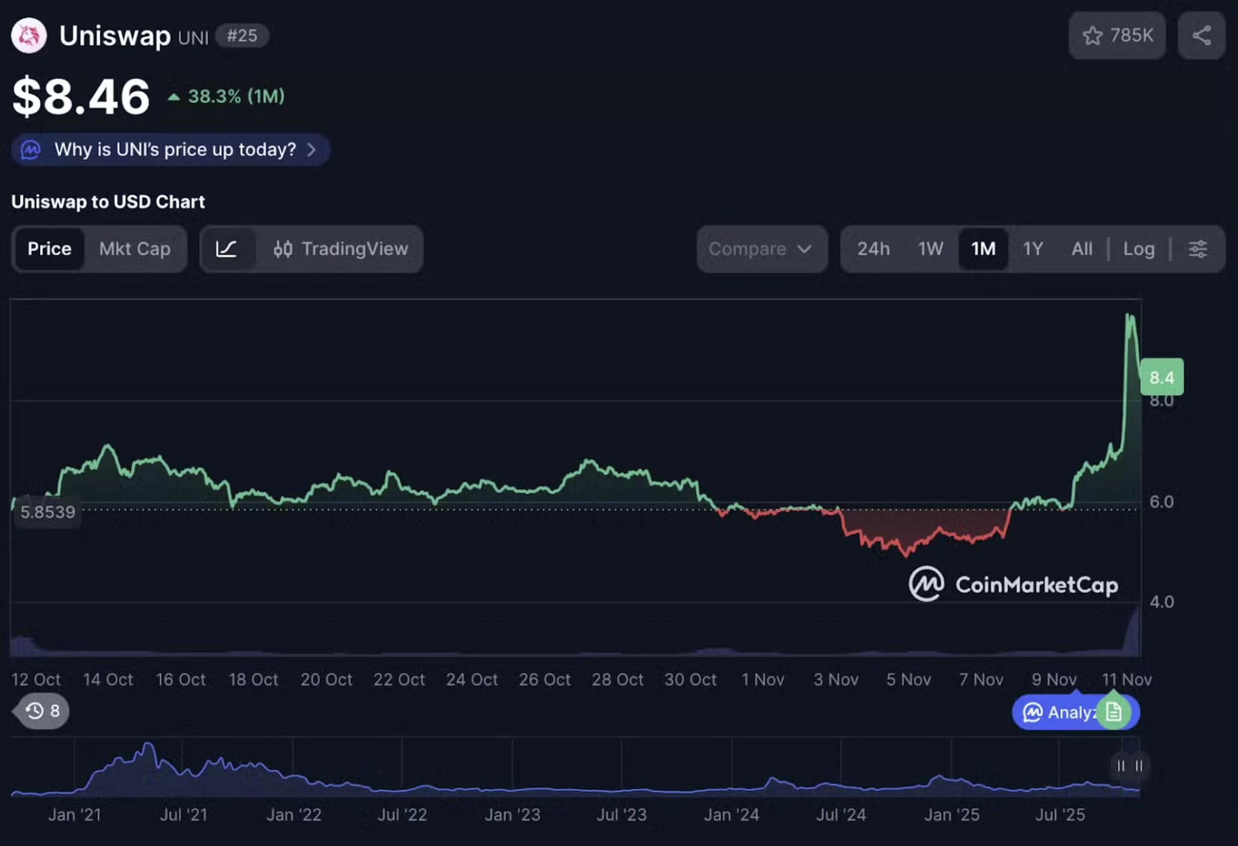The height and width of the screenshot is (846, 1238).
Task: Open chart settings sliders icon
Action: tap(1198, 249)
